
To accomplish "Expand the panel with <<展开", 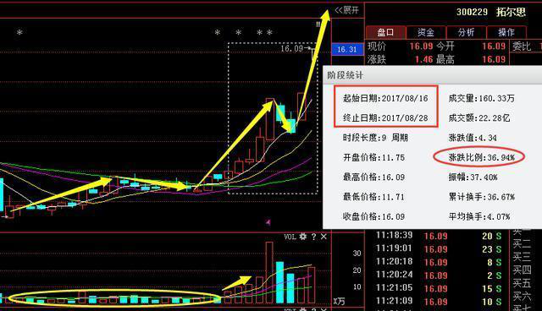I will [x=346, y=10].
